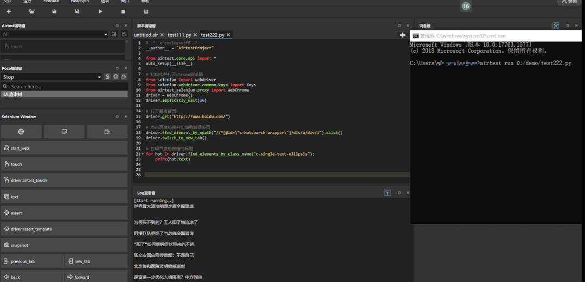Click code line 15 with driver.get baidu URL
585x282 pixels.
188,117
